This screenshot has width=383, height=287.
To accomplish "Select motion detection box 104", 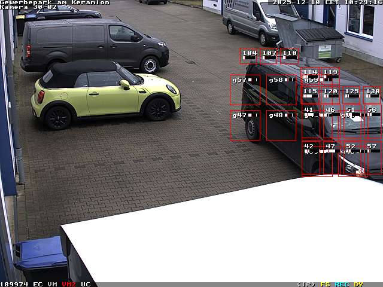I will (x=248, y=56).
